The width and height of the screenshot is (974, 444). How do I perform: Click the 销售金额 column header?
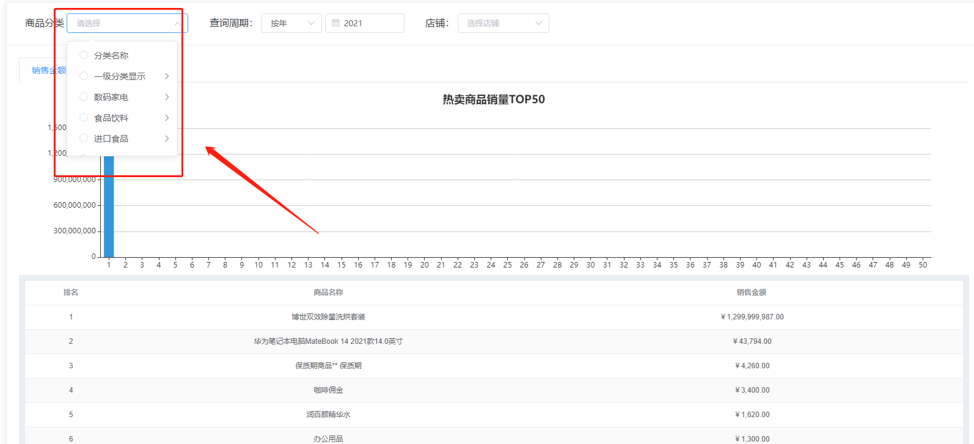coord(752,293)
